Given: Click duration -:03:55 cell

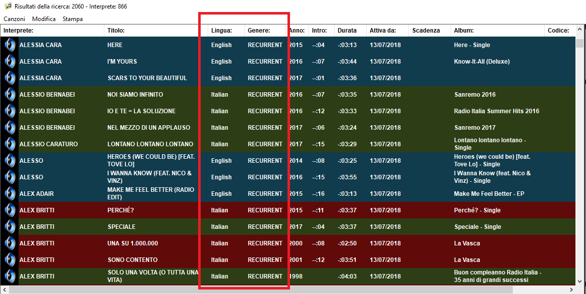Looking at the screenshot, I should click(x=347, y=177).
